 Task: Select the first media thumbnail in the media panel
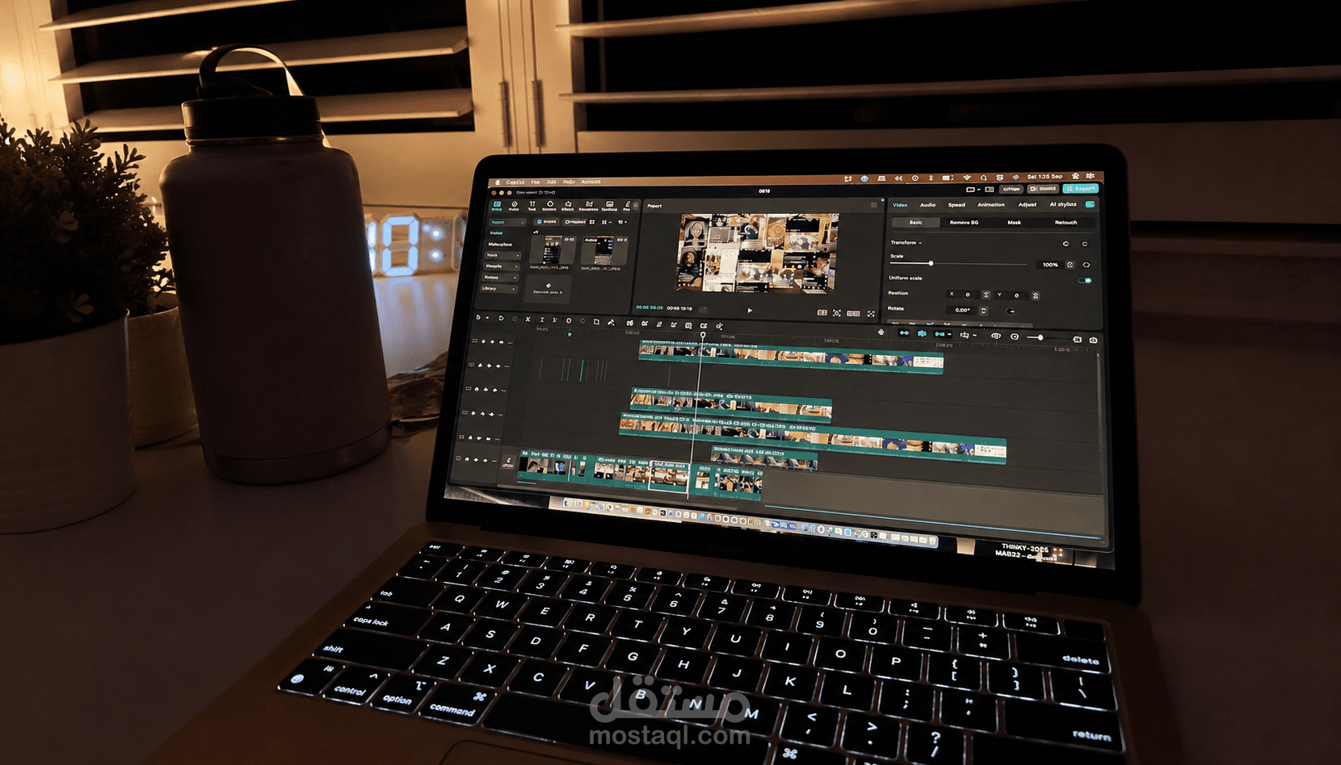pos(552,251)
